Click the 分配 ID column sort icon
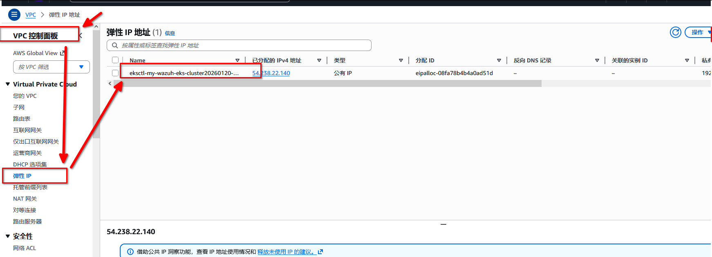The width and height of the screenshot is (712, 257). point(499,60)
